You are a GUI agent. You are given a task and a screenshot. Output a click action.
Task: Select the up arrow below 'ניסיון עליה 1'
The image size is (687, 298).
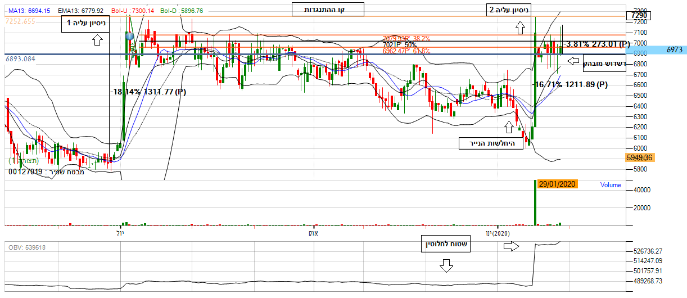(x=97, y=39)
